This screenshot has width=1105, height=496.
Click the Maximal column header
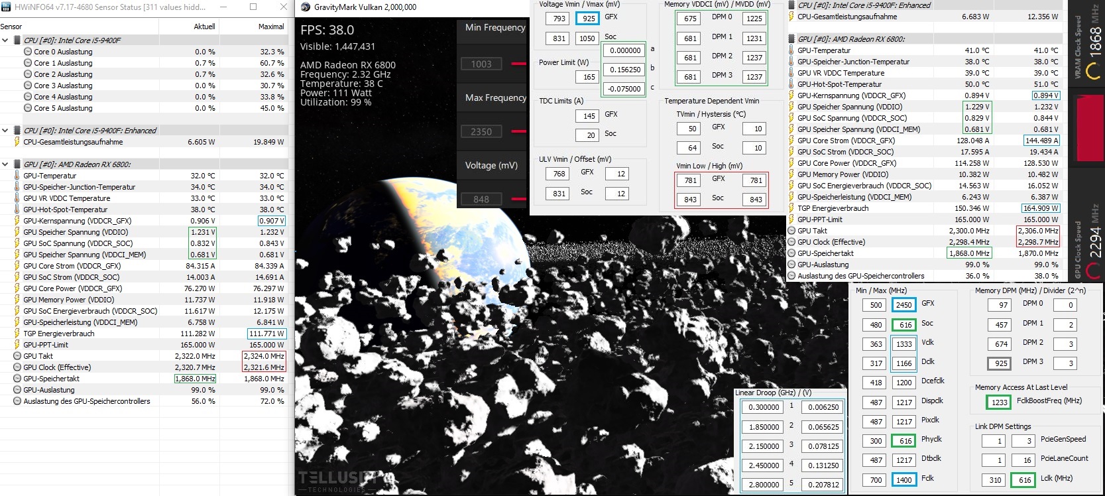pyautogui.click(x=271, y=27)
